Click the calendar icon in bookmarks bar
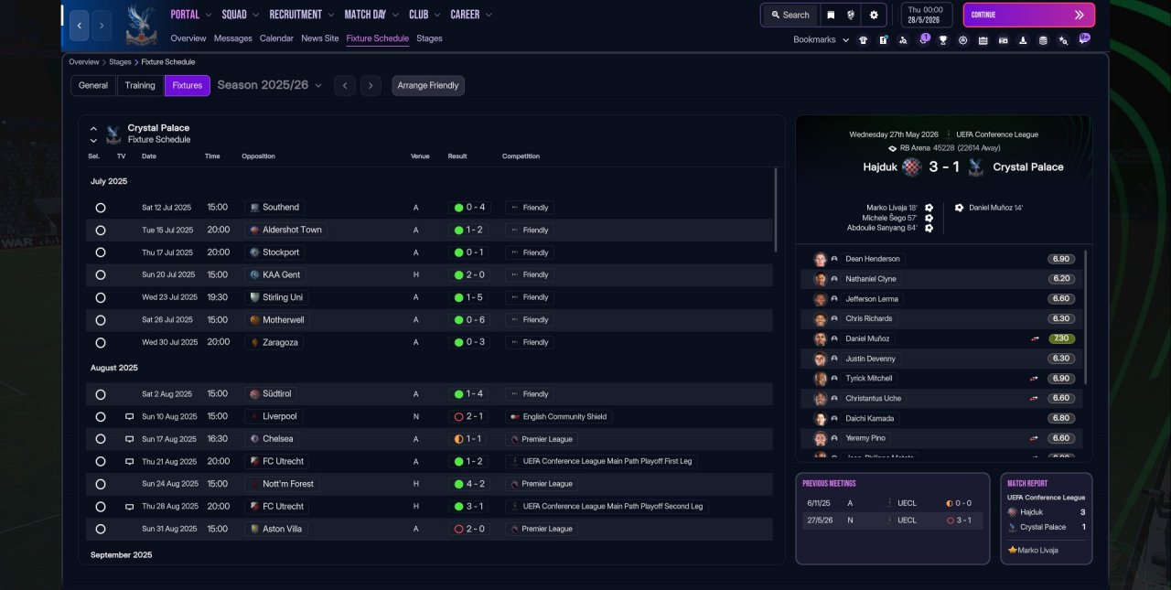This screenshot has height=590, width=1171. tap(983, 40)
